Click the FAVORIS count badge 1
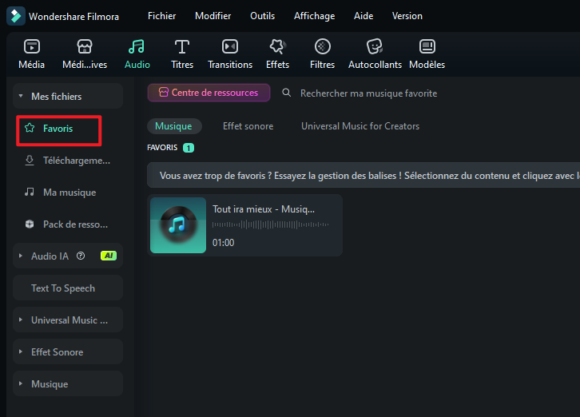The height and width of the screenshot is (417, 580). coord(189,148)
